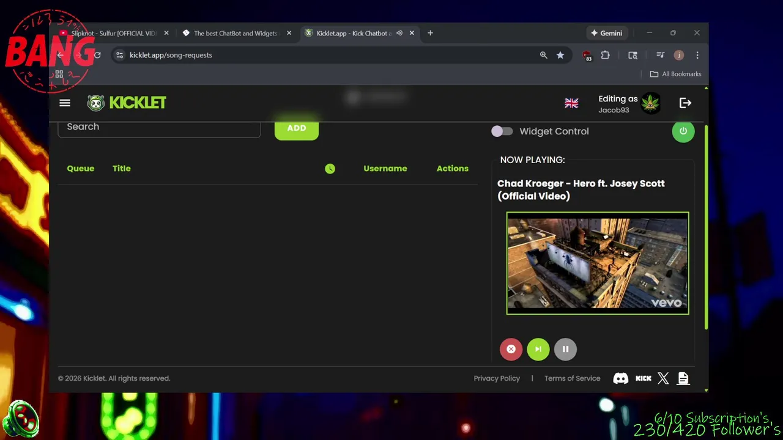View site information icon in address bar
This screenshot has width=783, height=440.
coord(119,55)
